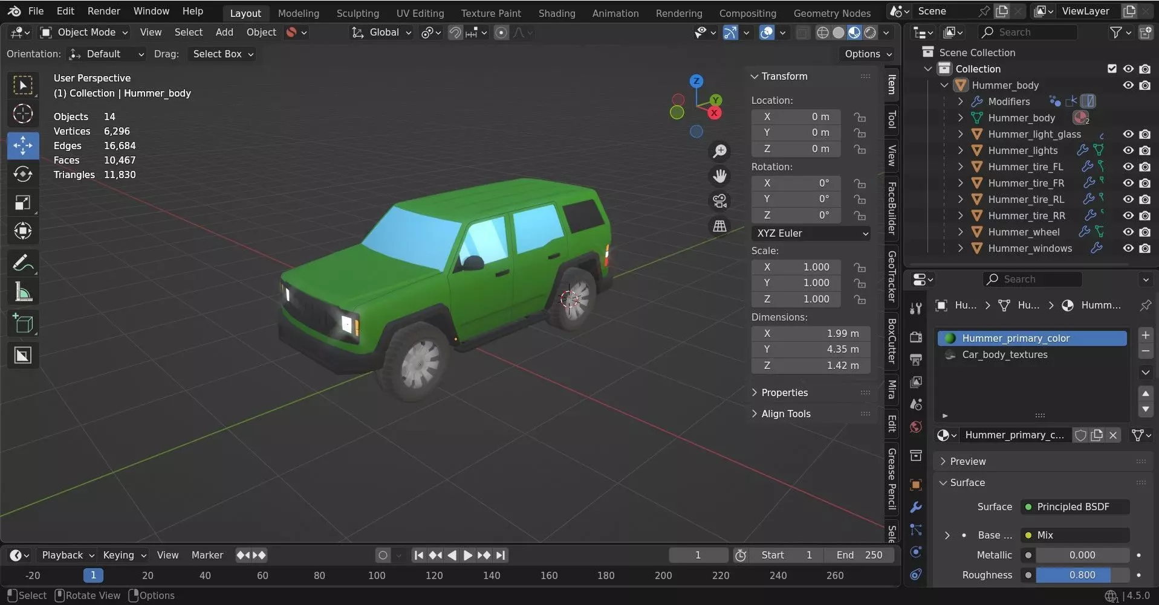The height and width of the screenshot is (605, 1159).
Task: Open Global transform orientation dropdown
Action: pyautogui.click(x=382, y=33)
